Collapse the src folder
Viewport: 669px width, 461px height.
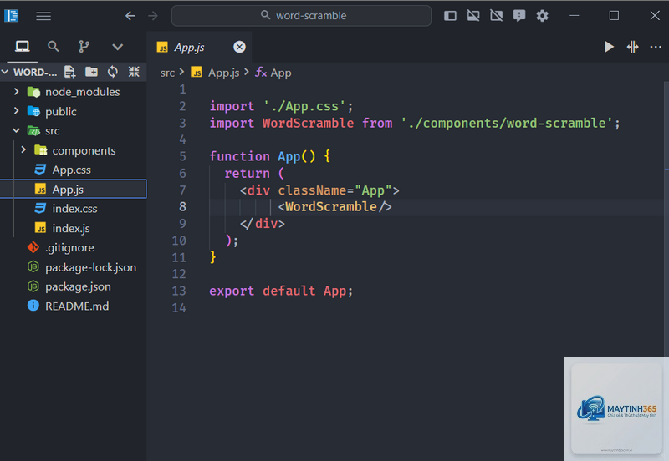click(x=16, y=130)
